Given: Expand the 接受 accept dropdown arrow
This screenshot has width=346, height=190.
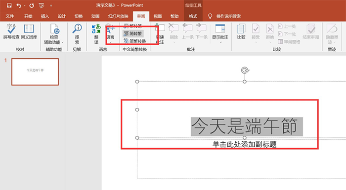Looking at the screenshot, I should (x=256, y=42).
